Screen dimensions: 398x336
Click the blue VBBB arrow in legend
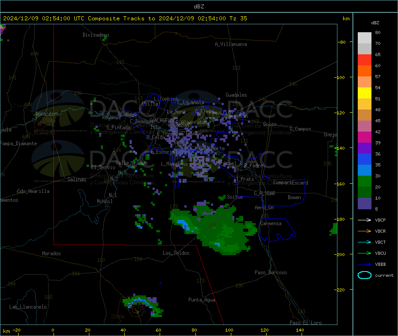click(364, 264)
